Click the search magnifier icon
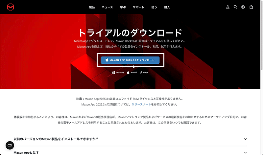This screenshot has height=155, width=263. 235,7
